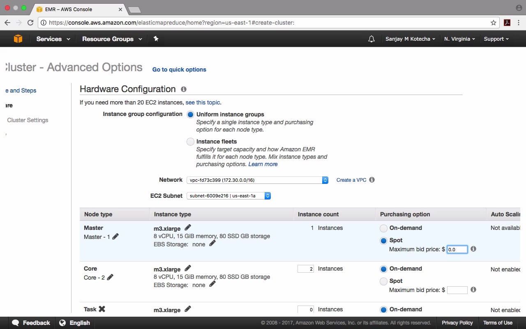
Task: Edit the Master instance type pencil icon
Action: click(188, 227)
